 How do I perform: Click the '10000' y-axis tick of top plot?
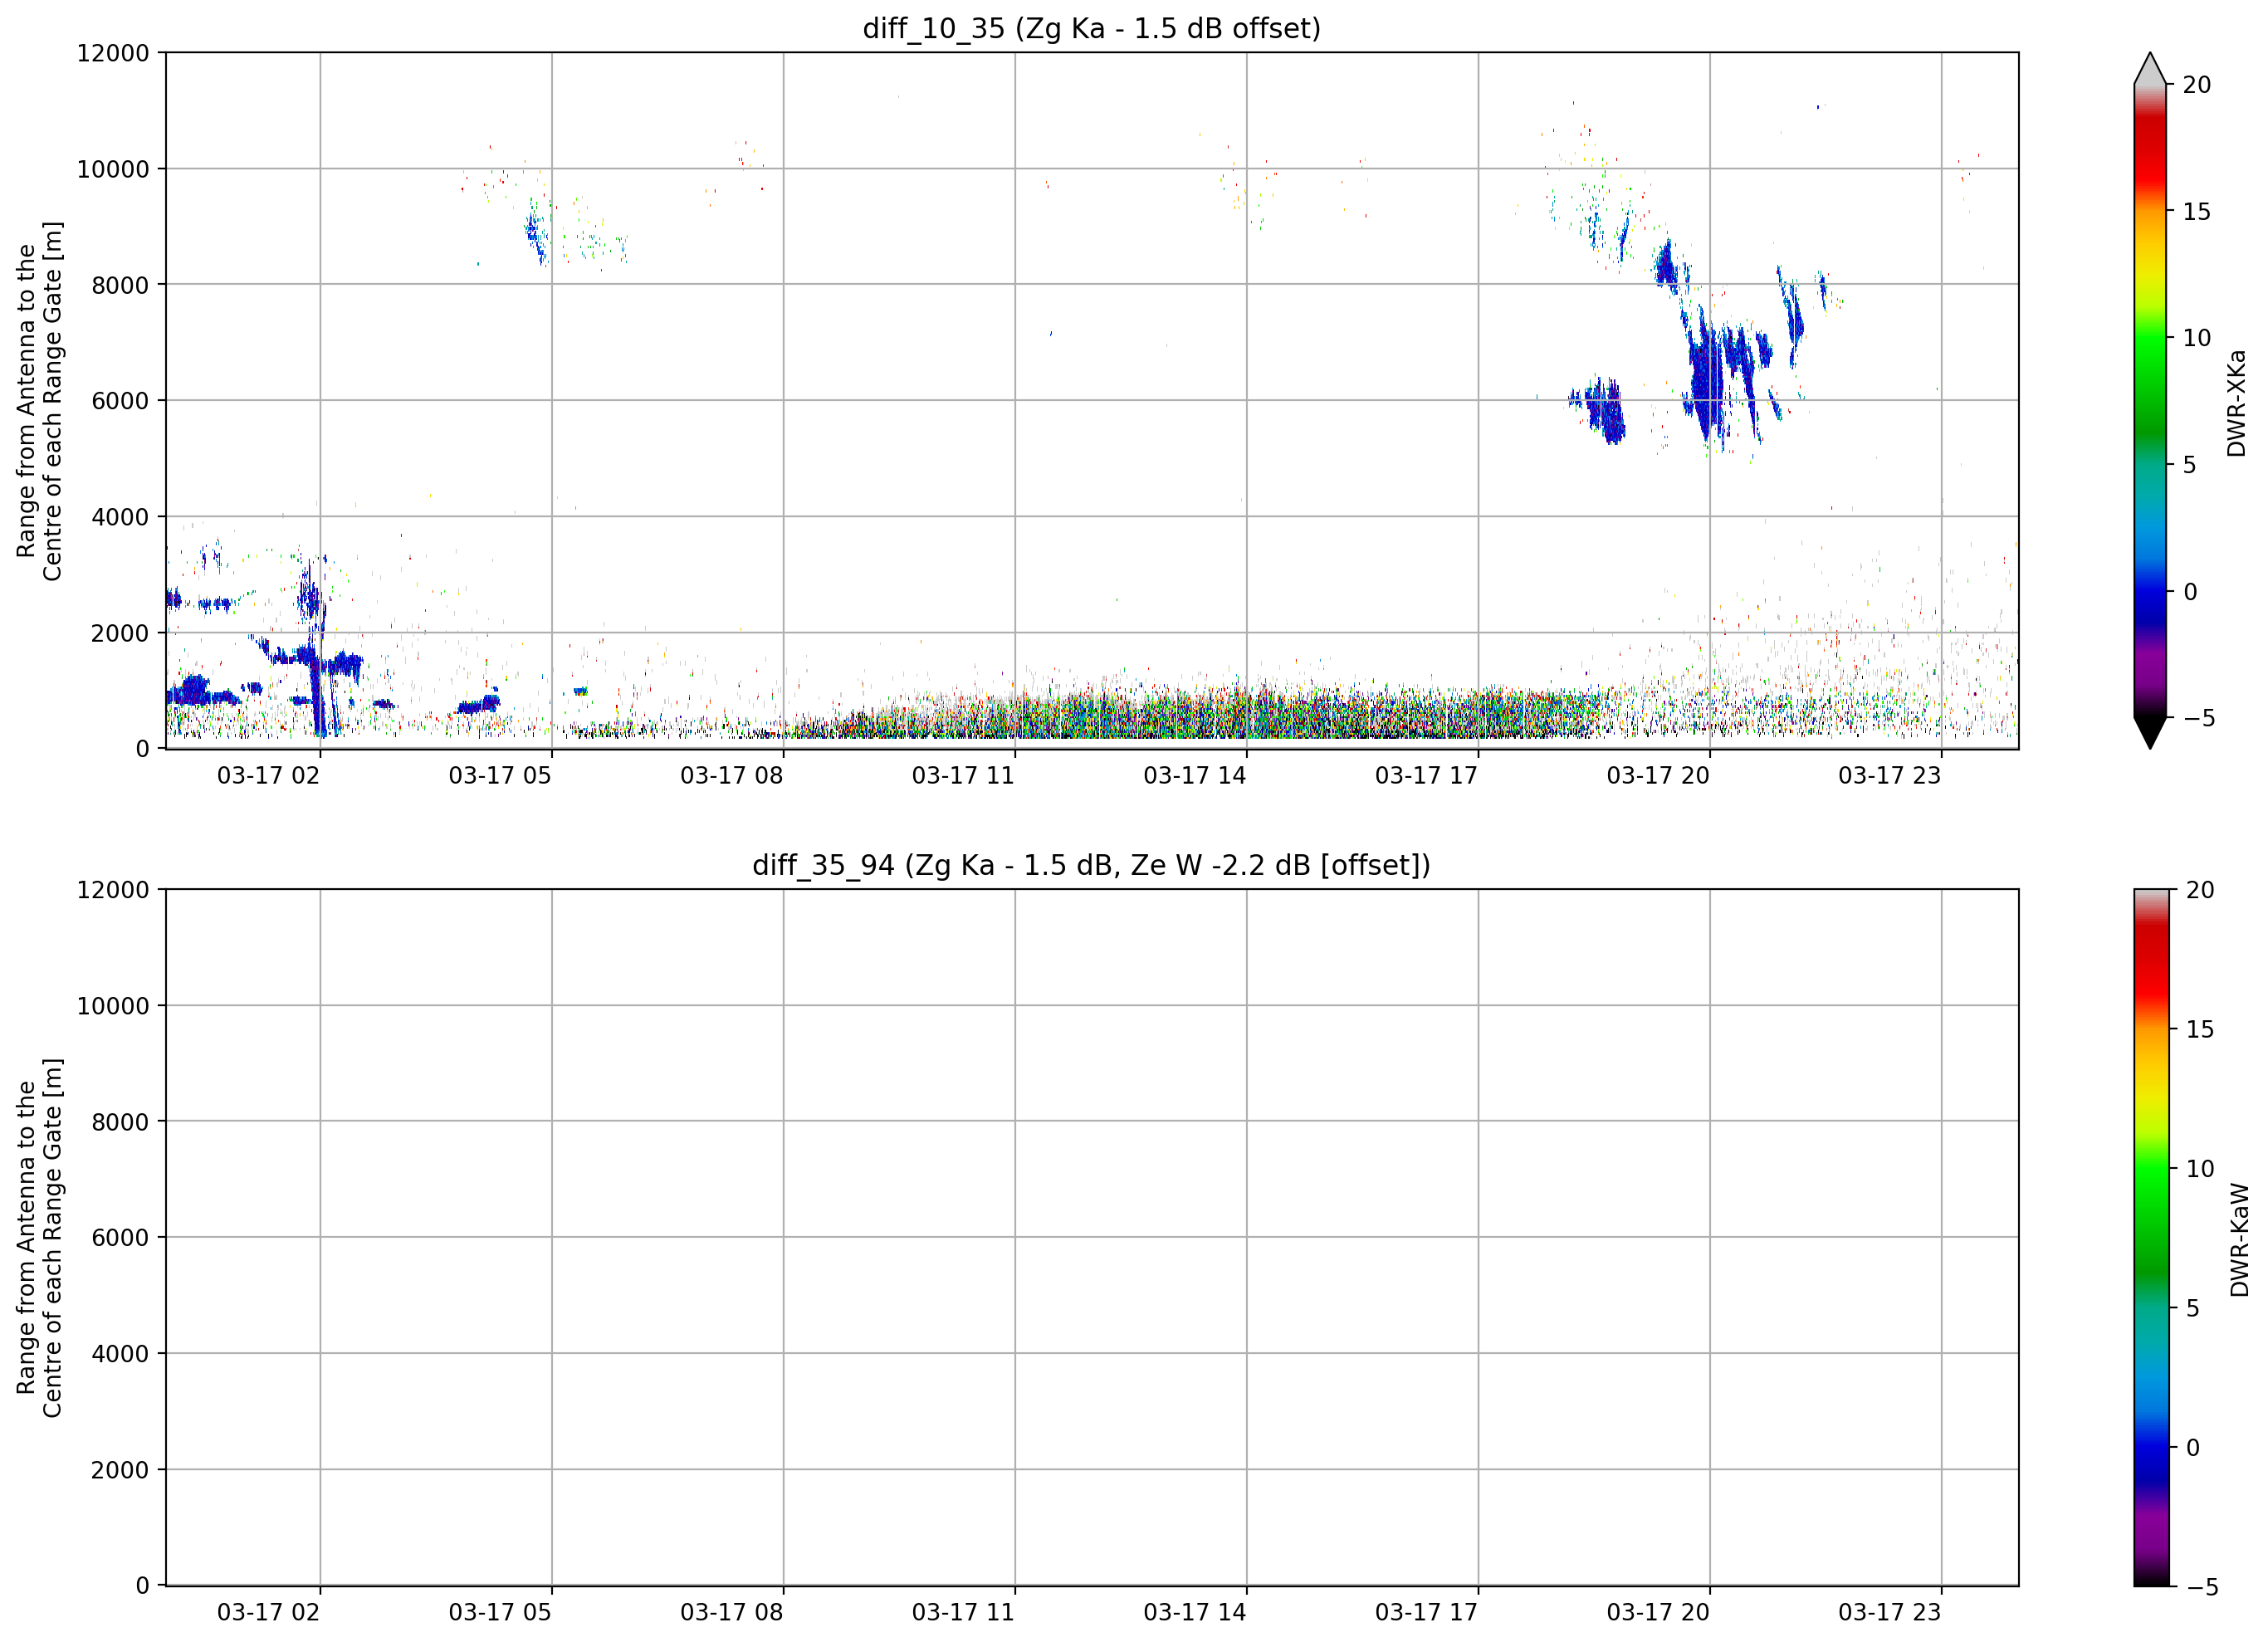(x=113, y=169)
